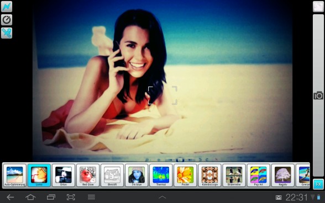This screenshot has width=325, height=203.
Task: Pick the Bleistift pencil effect
Action: (x=112, y=175)
